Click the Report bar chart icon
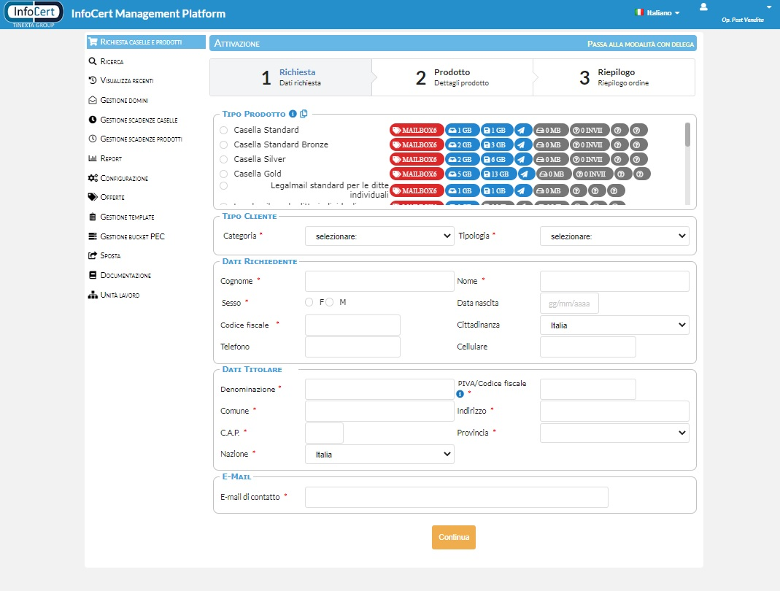This screenshot has width=780, height=591. pyautogui.click(x=93, y=158)
